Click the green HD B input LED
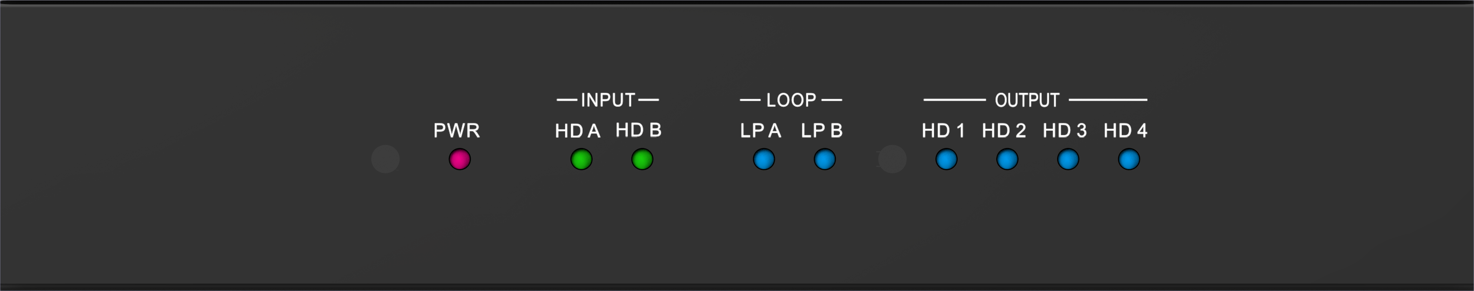The height and width of the screenshot is (291, 1474). 642,159
